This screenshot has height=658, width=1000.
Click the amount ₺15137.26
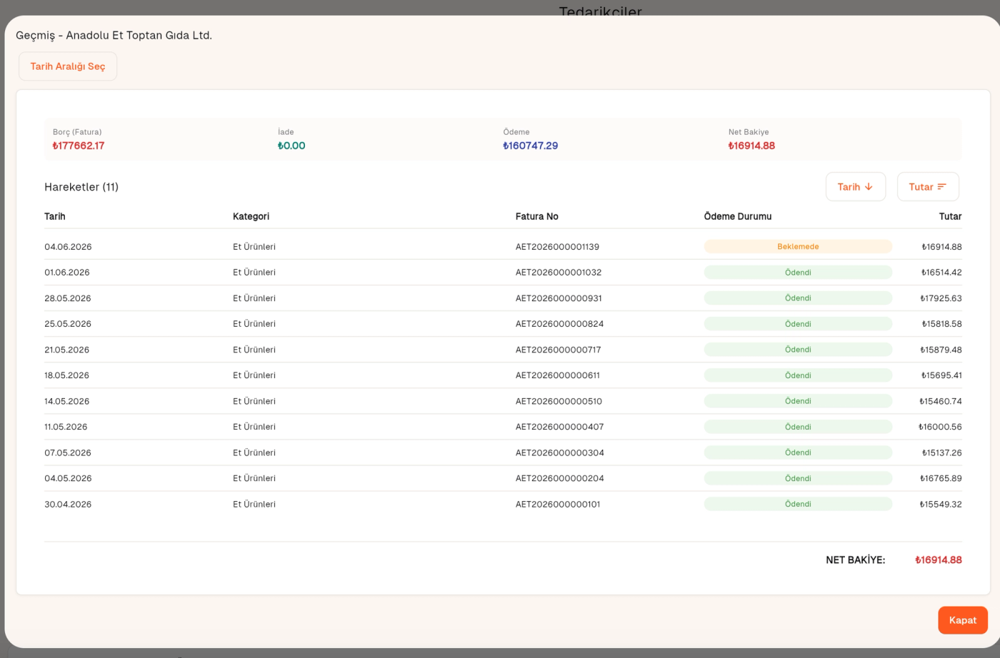(x=941, y=452)
